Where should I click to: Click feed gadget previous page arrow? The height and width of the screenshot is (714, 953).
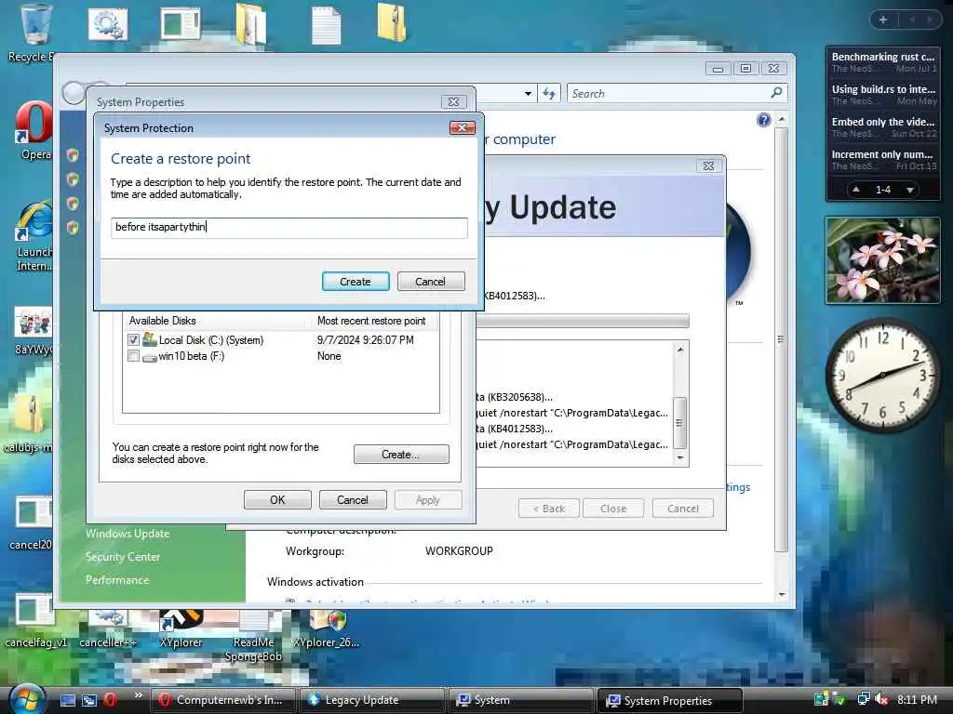[856, 190]
